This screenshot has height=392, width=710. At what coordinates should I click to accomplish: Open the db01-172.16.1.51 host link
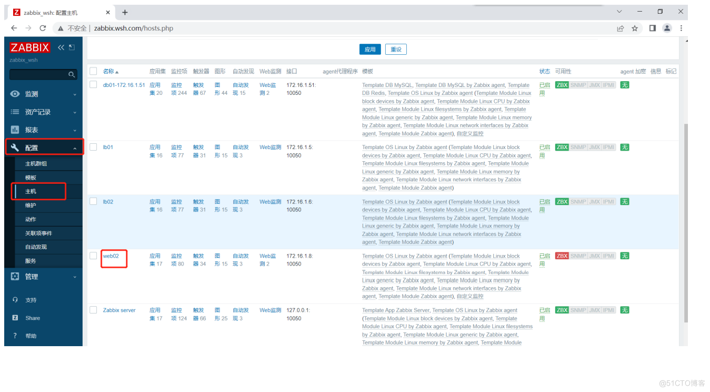[124, 85]
